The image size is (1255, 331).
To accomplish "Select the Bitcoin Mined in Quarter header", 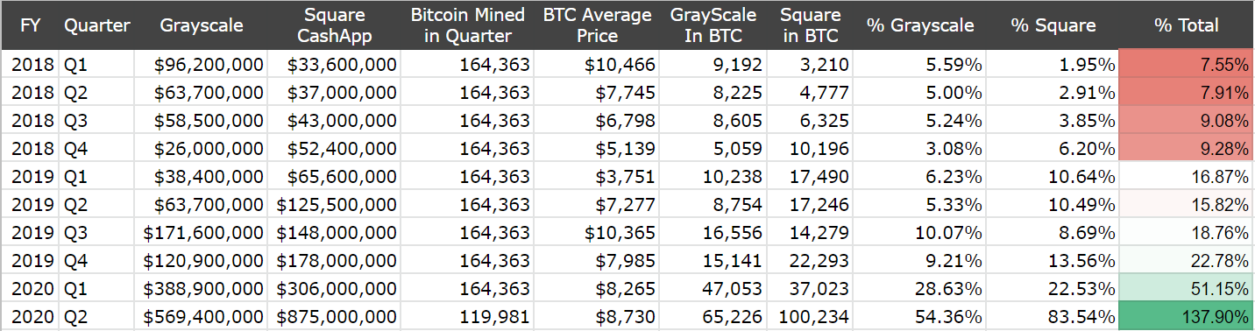I will click(x=467, y=25).
